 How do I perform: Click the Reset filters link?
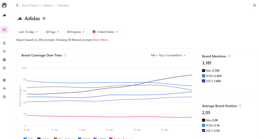(x=100, y=40)
